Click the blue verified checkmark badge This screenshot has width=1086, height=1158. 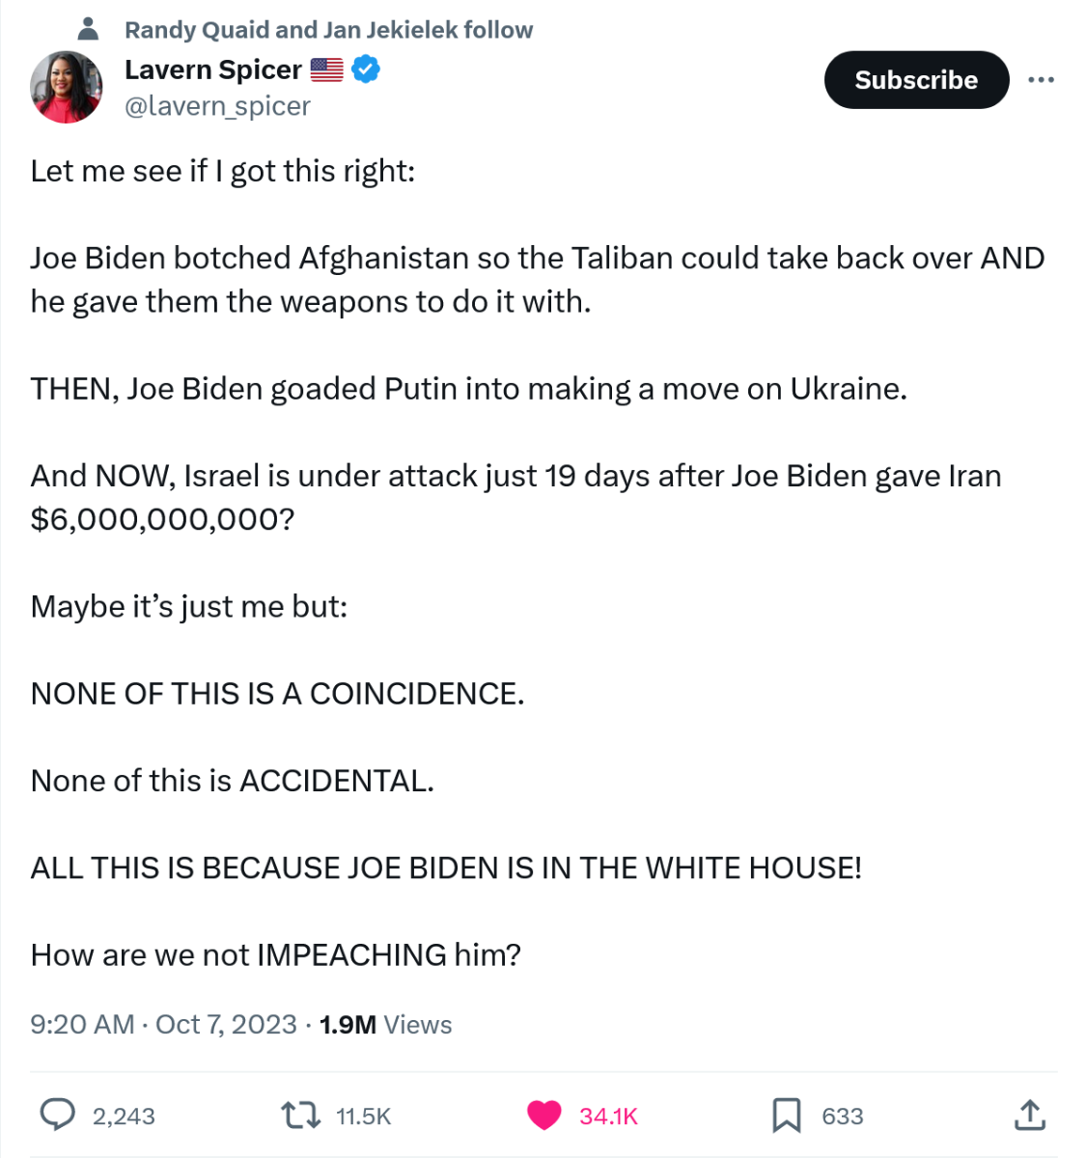coord(366,69)
